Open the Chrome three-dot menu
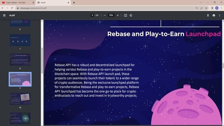Image resolution: width=224 pixels, height=126 pixels. click(222, 8)
